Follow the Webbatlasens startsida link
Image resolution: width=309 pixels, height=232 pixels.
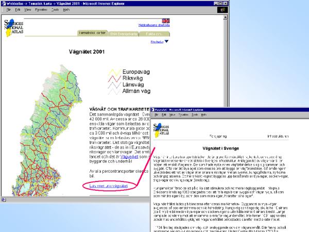[x=154, y=25]
